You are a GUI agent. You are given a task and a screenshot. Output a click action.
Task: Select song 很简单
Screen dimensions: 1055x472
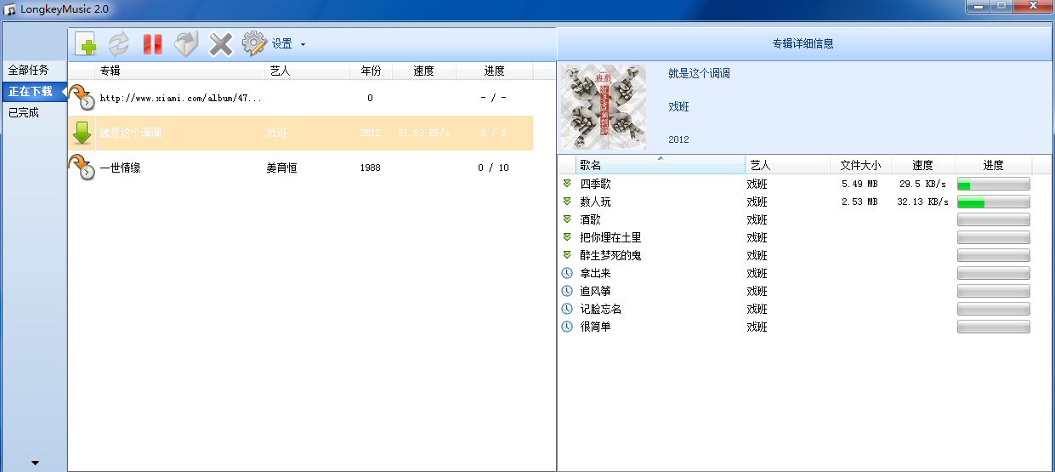pyautogui.click(x=595, y=327)
